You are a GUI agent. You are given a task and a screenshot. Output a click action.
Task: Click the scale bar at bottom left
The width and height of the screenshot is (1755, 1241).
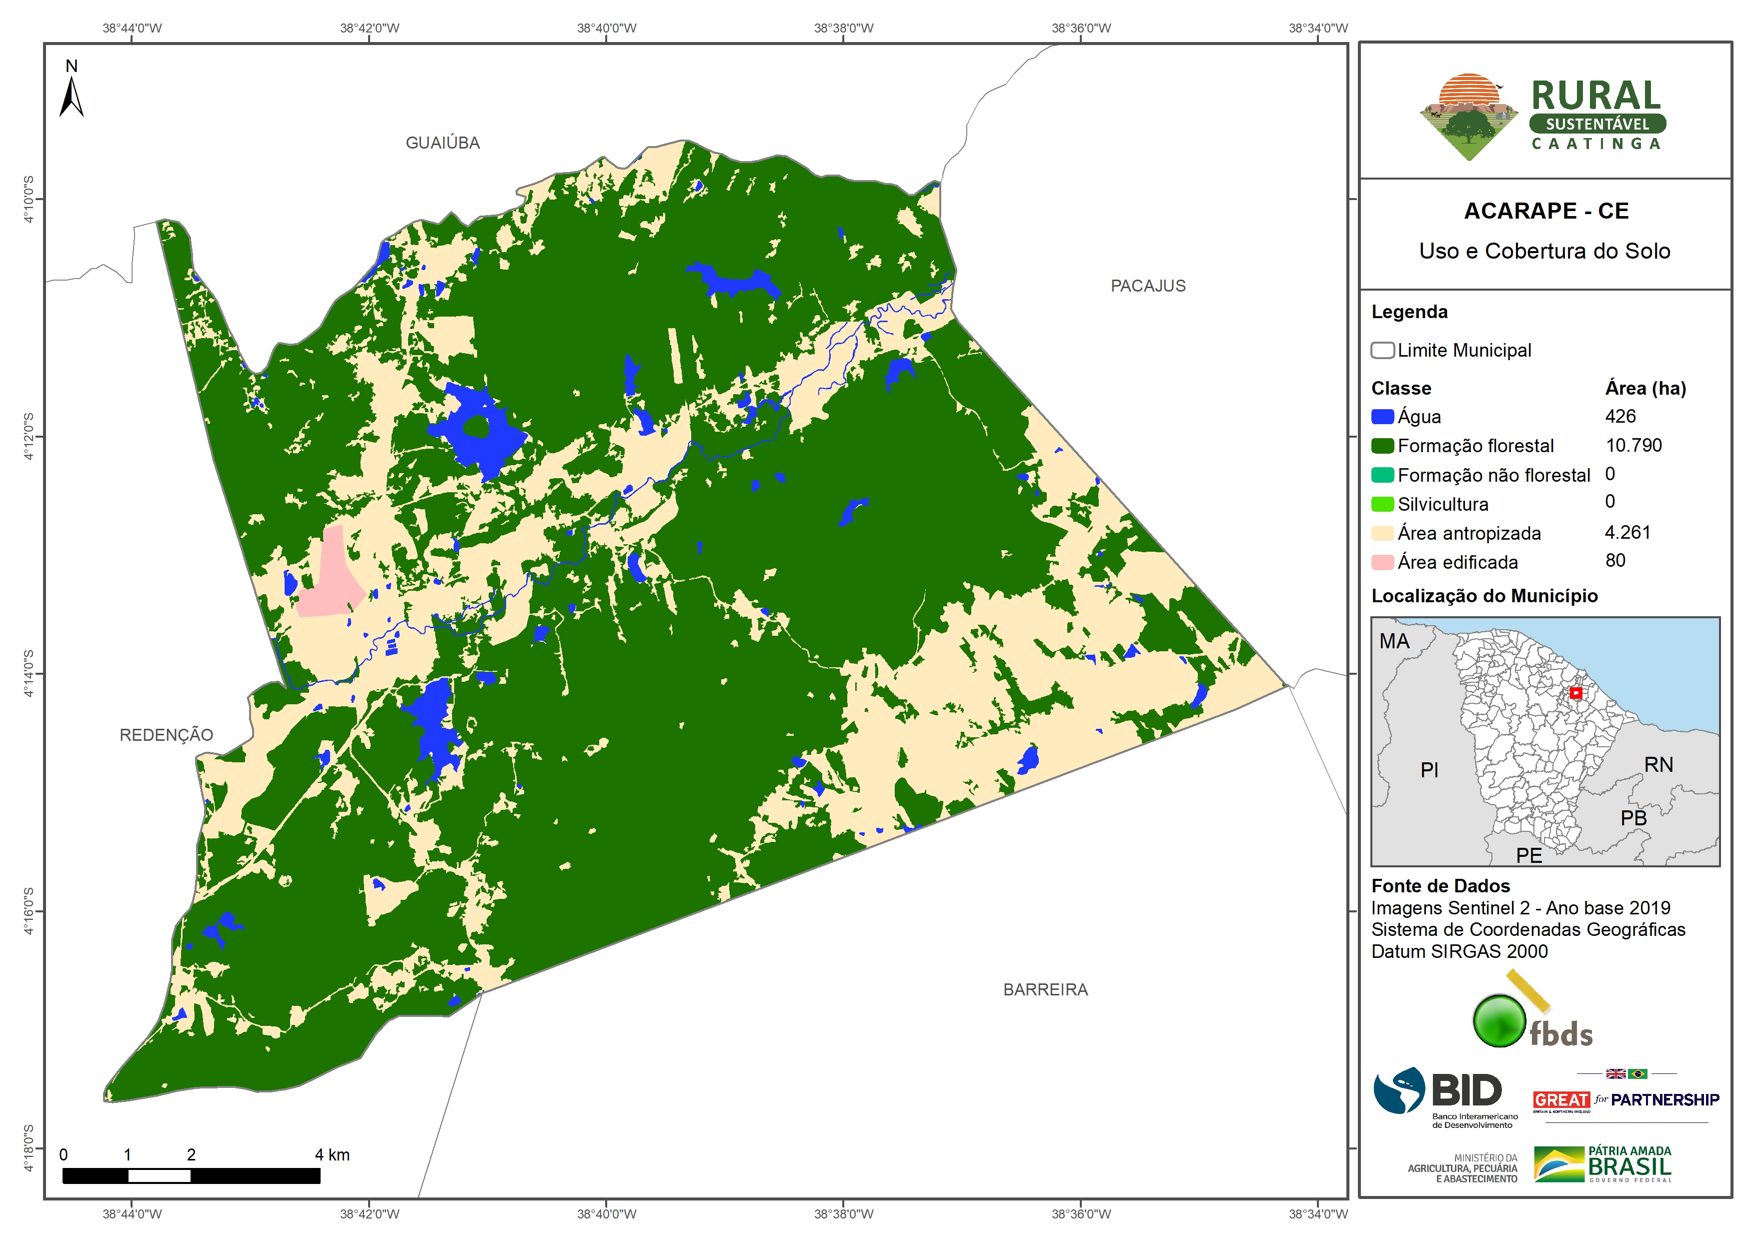point(191,1175)
